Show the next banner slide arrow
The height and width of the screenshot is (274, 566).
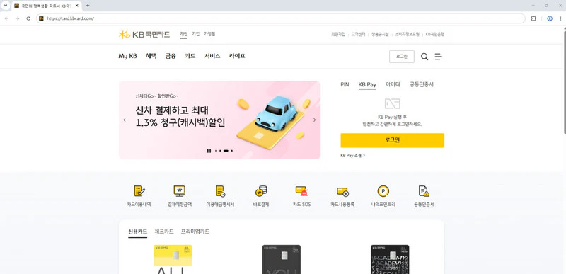click(x=314, y=120)
